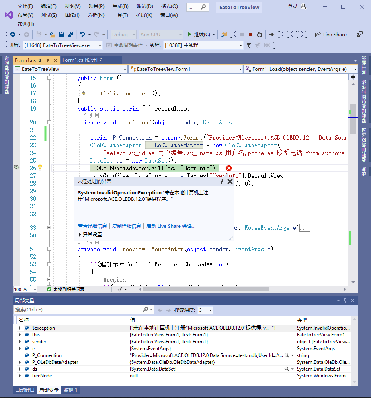Click the sign-in person icon
Screen dimensions: 371x398
tap(303, 6)
